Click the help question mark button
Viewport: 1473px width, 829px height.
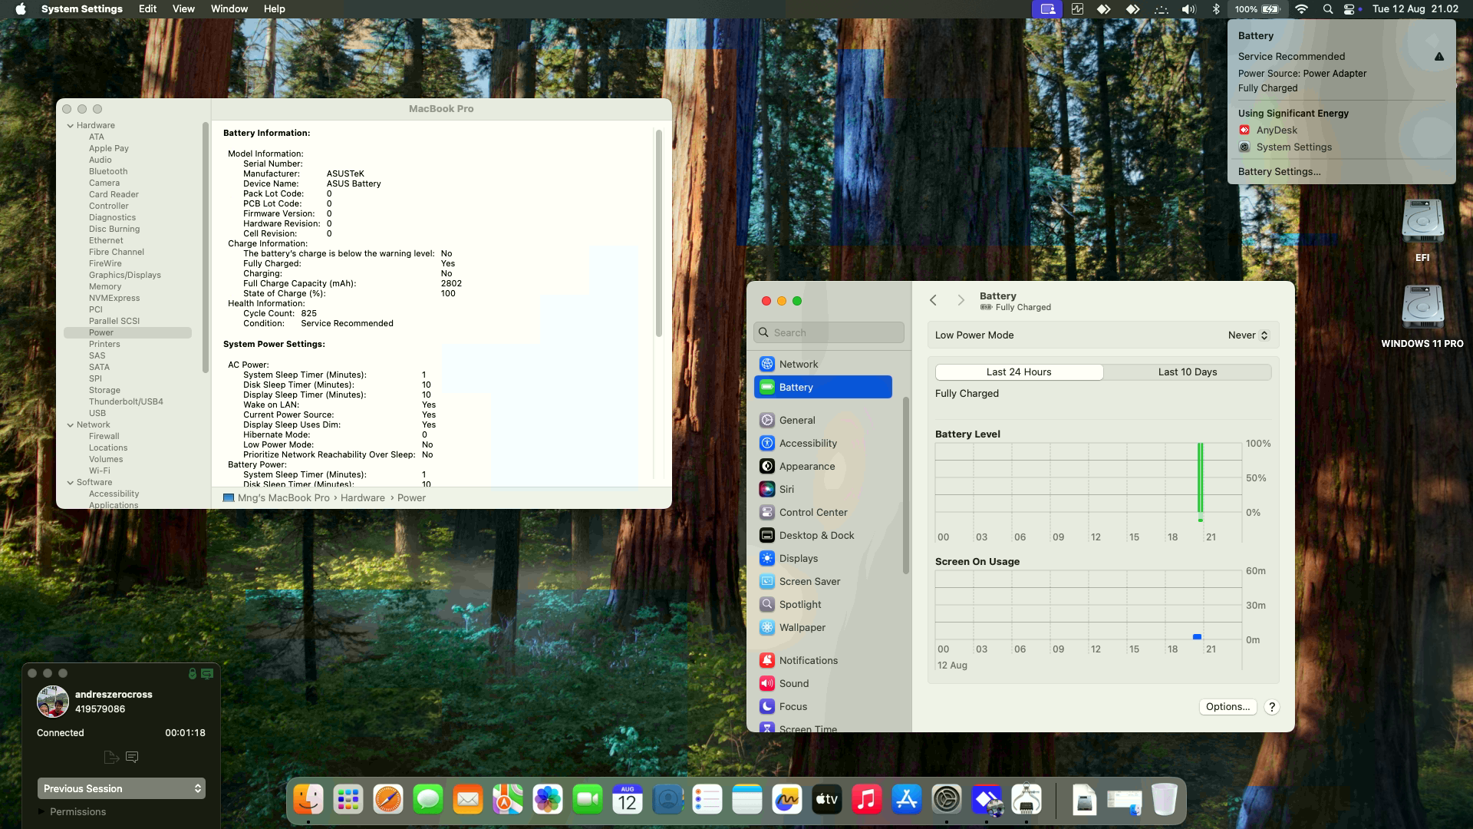tap(1271, 706)
